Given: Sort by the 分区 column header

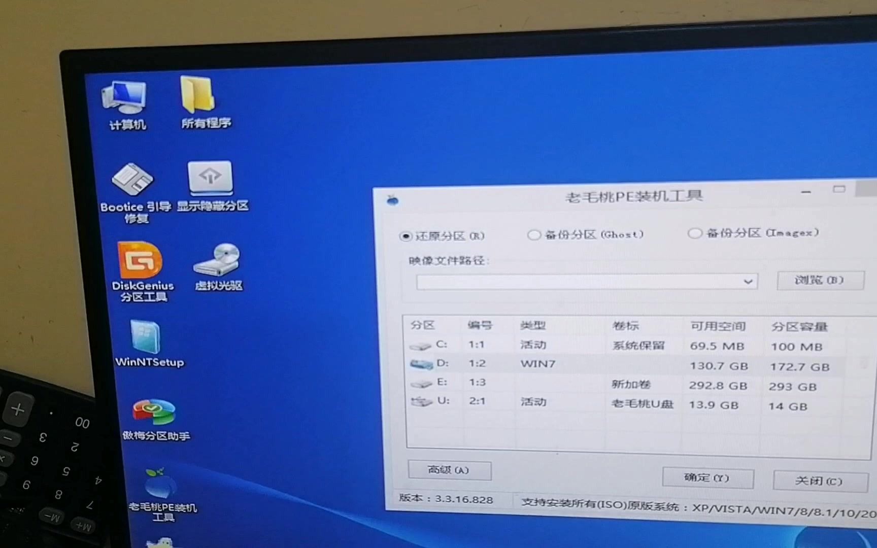Looking at the screenshot, I should tap(423, 325).
